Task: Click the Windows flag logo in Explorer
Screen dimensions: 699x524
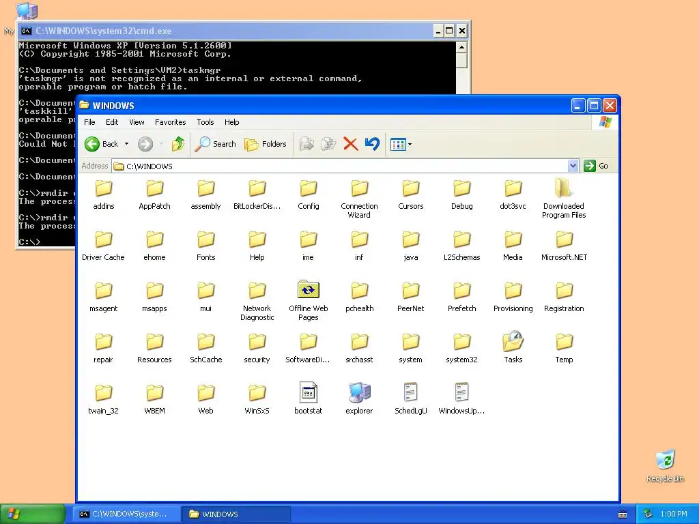Action: [x=605, y=122]
